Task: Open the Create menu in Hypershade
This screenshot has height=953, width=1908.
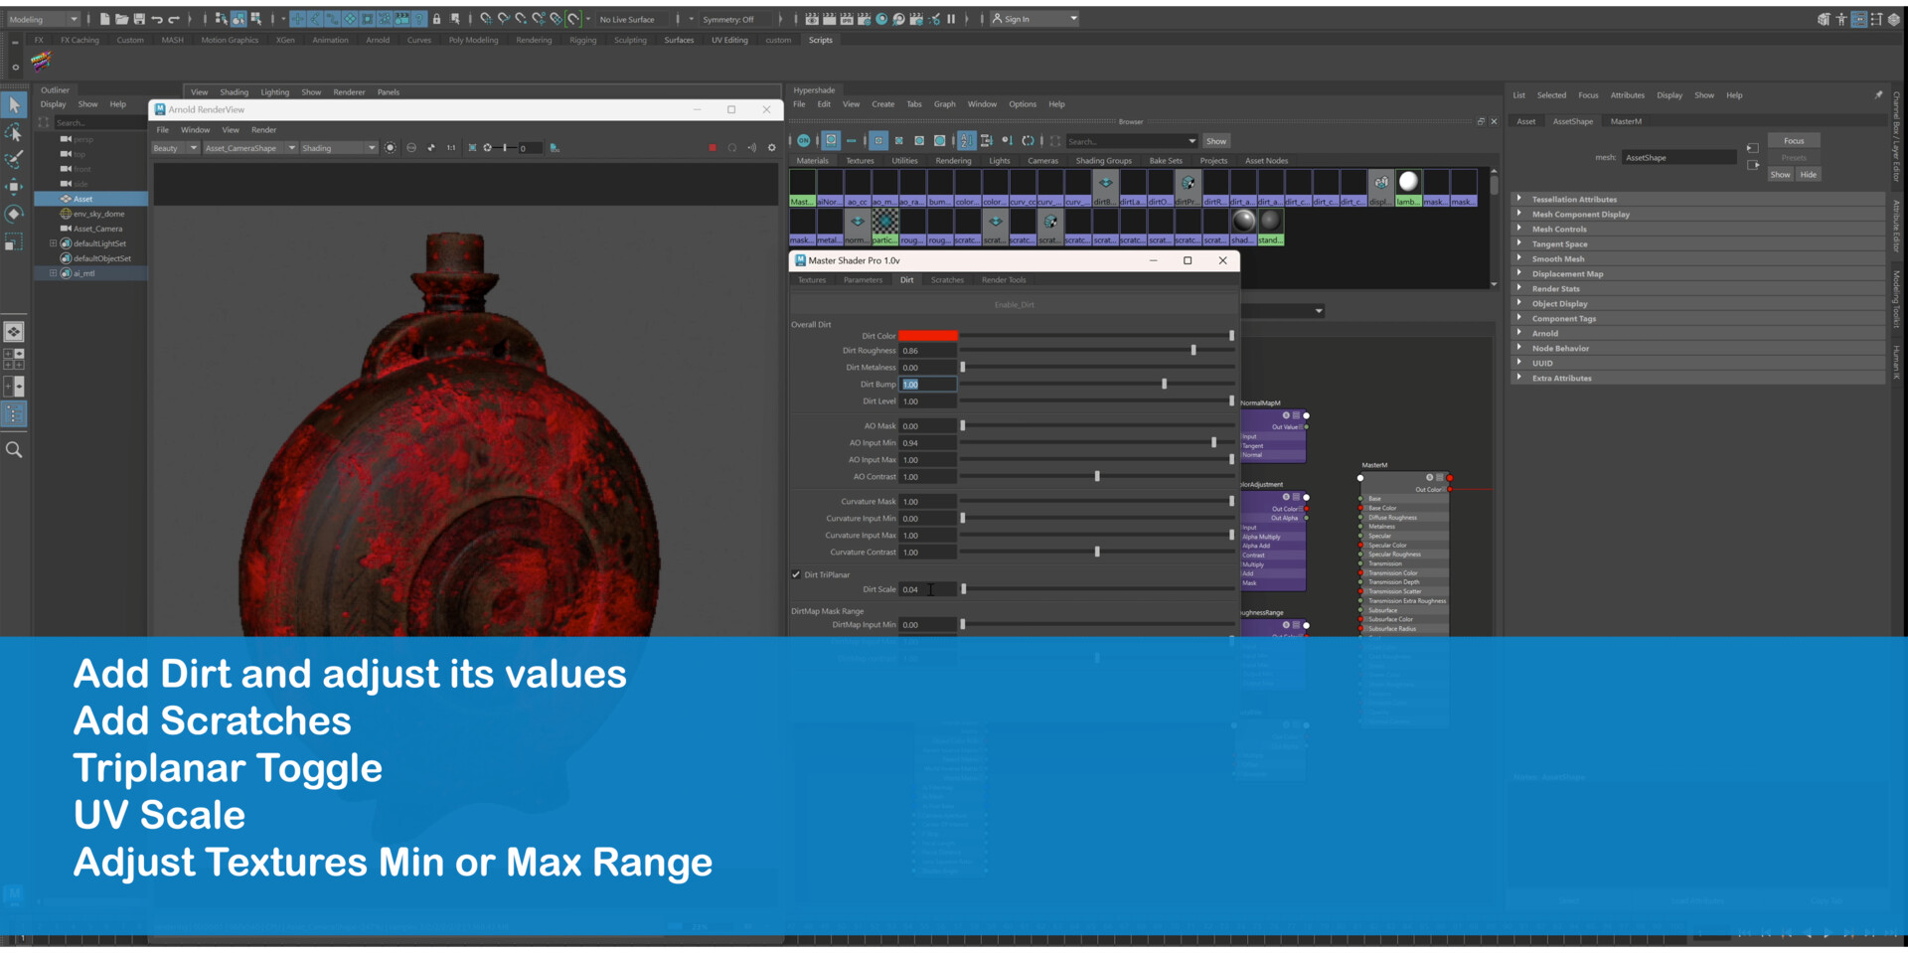Action: [x=882, y=103]
